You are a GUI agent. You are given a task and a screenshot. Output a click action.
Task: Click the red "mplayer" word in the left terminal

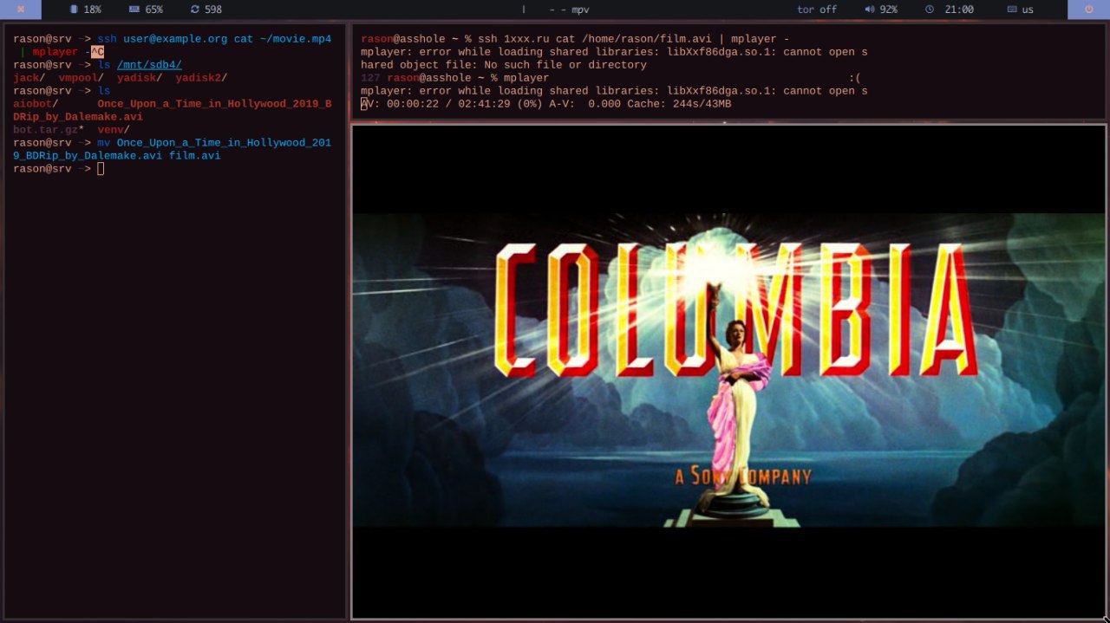pos(55,52)
